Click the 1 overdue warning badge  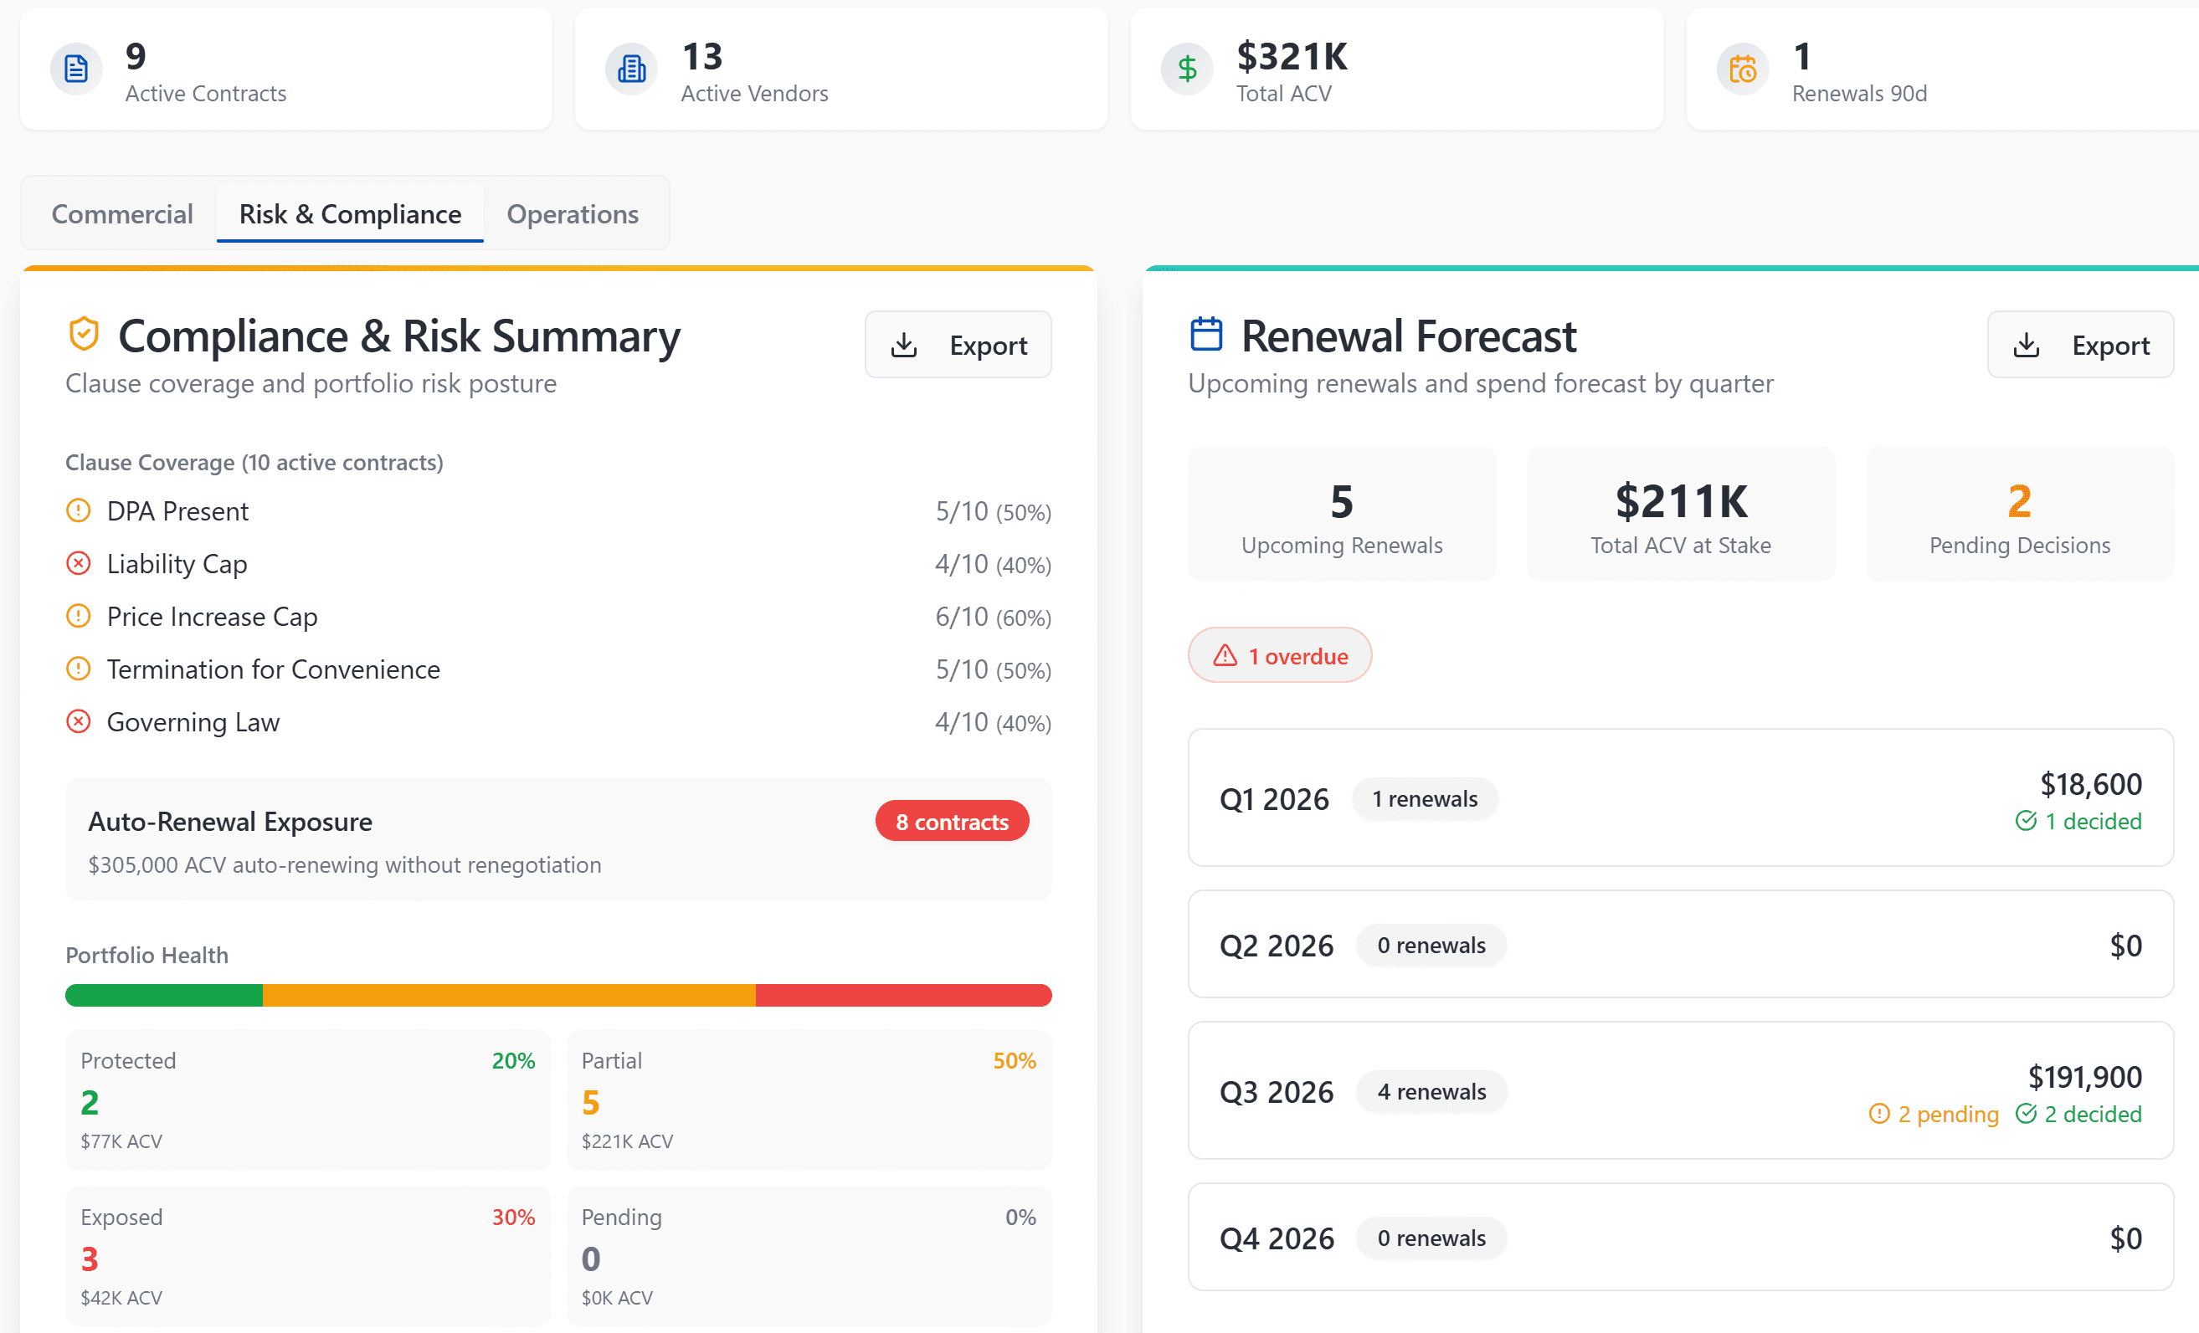point(1279,656)
